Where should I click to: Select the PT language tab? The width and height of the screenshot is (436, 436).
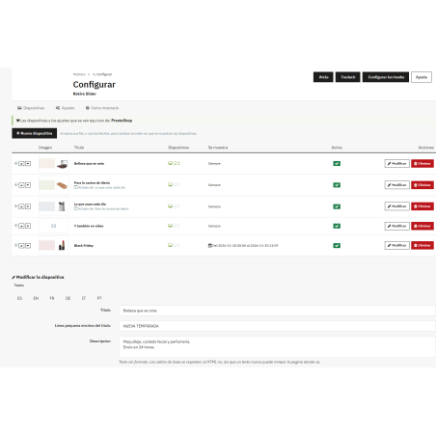[99, 298]
